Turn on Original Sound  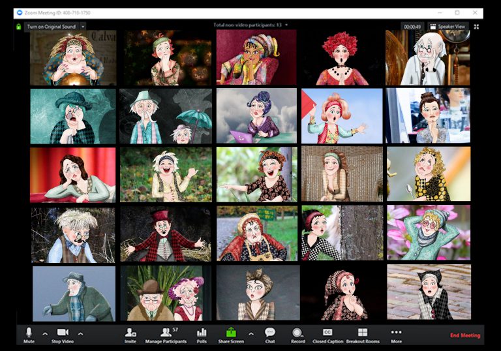(52, 27)
